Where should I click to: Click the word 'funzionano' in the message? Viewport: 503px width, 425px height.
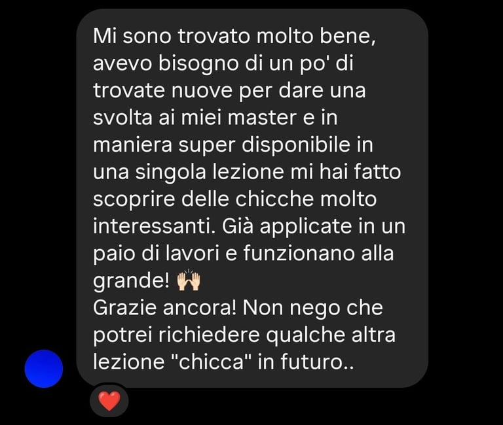tap(299, 253)
